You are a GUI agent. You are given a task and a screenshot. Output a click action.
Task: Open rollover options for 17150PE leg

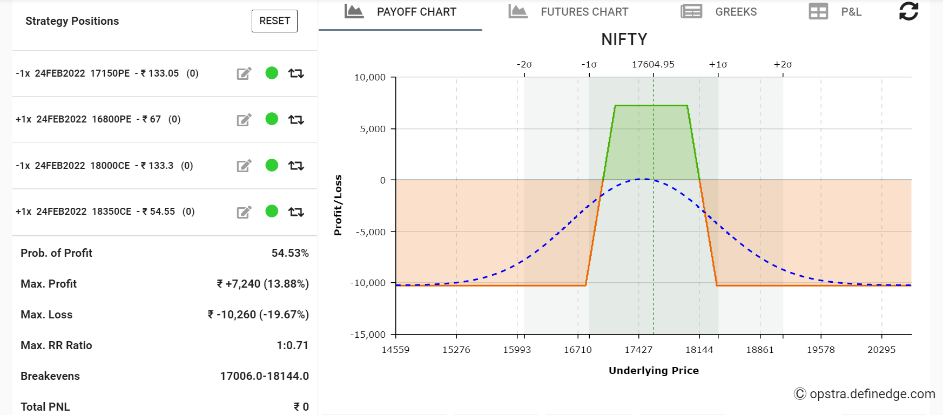point(296,73)
